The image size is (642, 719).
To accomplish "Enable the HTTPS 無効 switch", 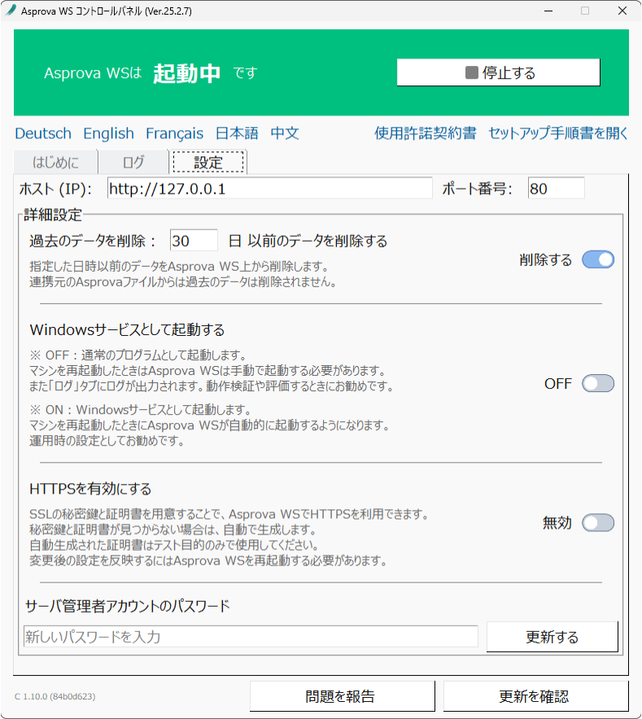I will 597,523.
